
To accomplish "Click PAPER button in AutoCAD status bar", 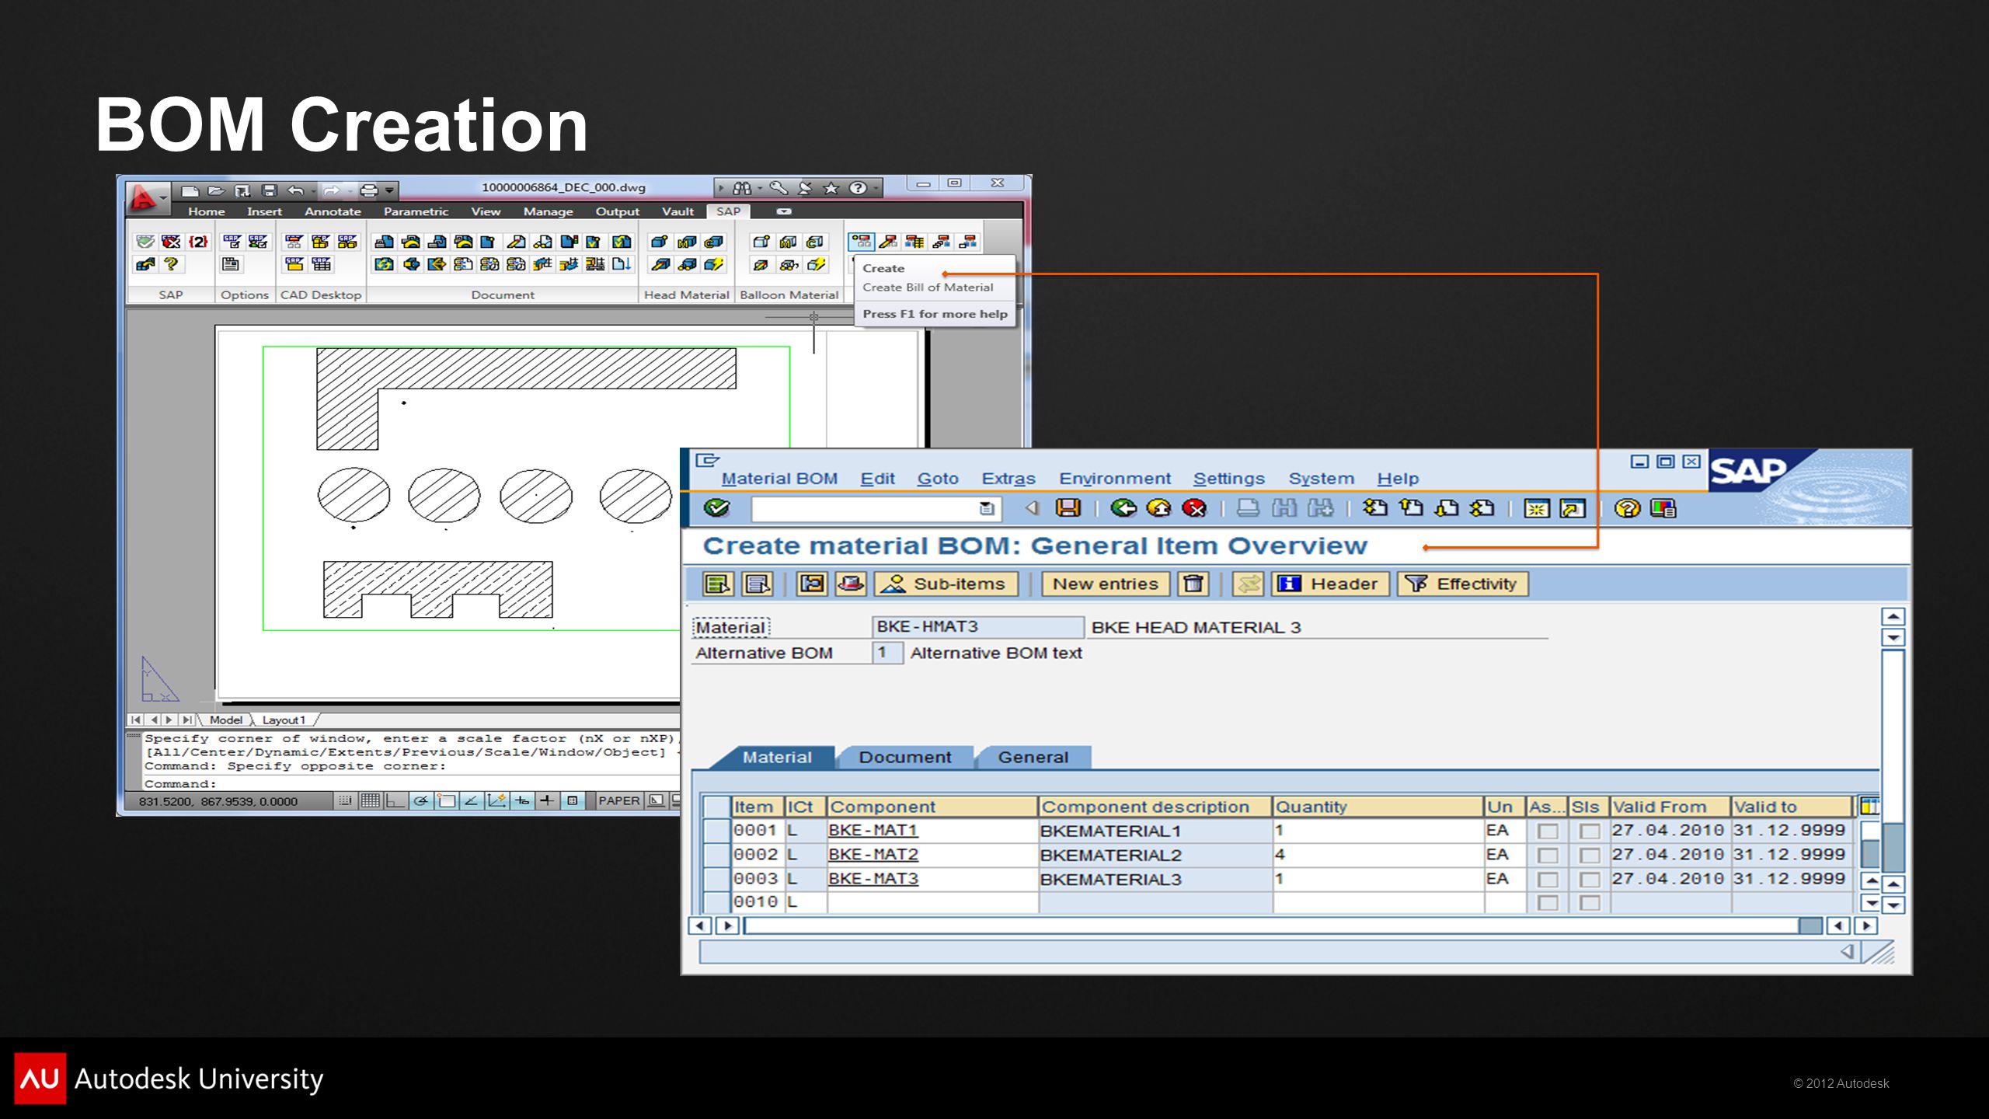I will click(619, 800).
